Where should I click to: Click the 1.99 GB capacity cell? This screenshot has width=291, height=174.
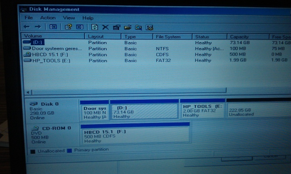[238, 60]
